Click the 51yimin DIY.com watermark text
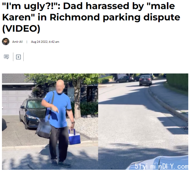Screen dimensions: 190x171 (x=161, y=166)
